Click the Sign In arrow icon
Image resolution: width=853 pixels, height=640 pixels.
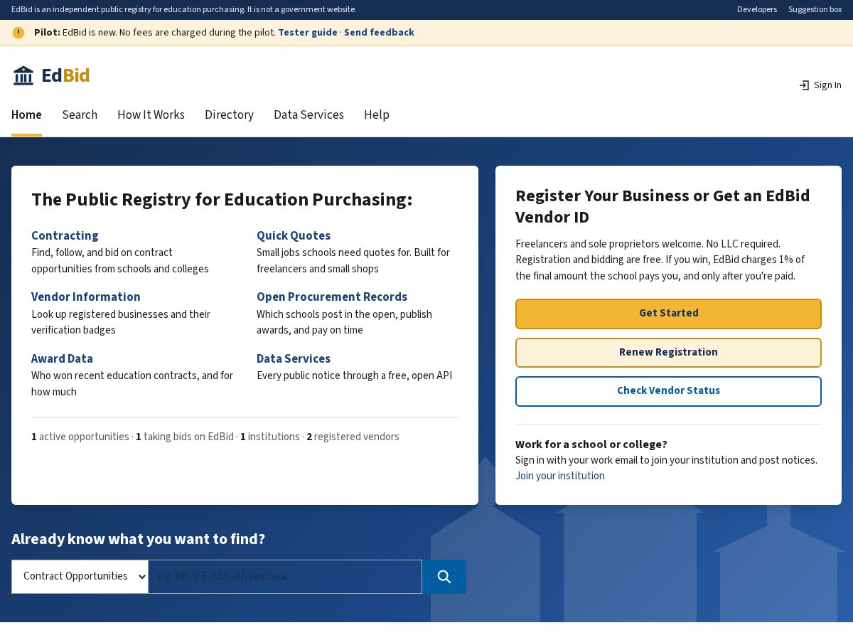coord(804,85)
